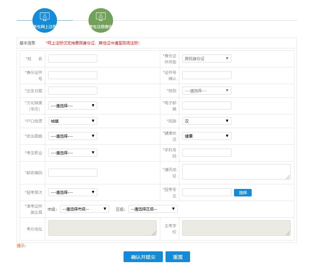Expand the 民族 dropdown showing 汉
Viewport: 312px width, 269px height.
(206, 121)
